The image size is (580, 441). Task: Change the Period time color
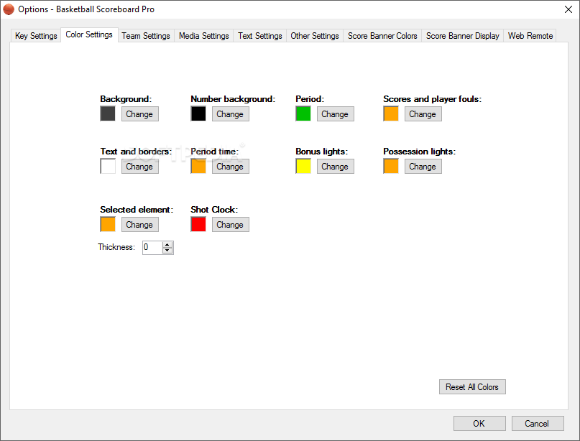(231, 167)
